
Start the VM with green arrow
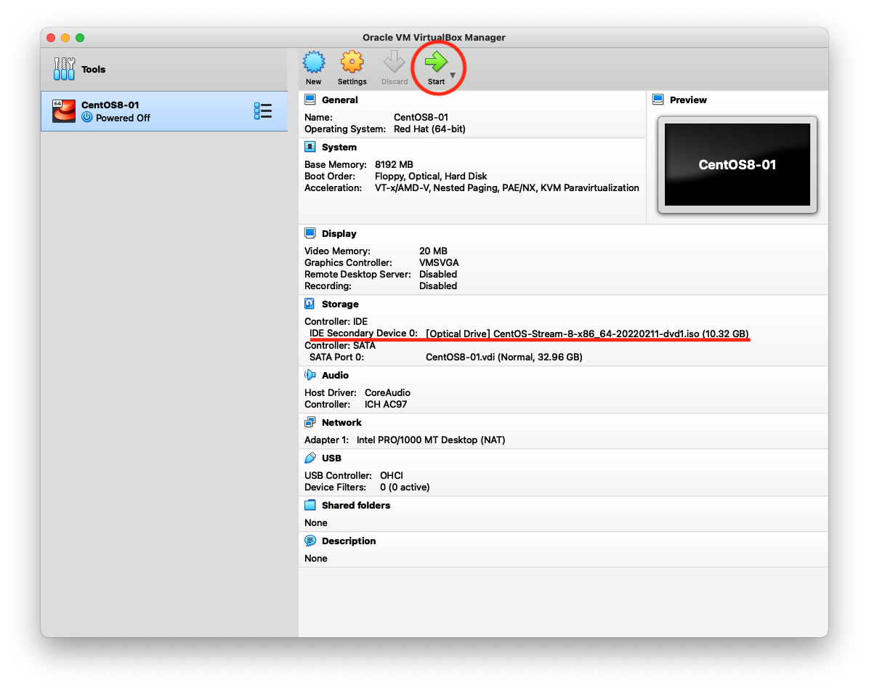(436, 62)
